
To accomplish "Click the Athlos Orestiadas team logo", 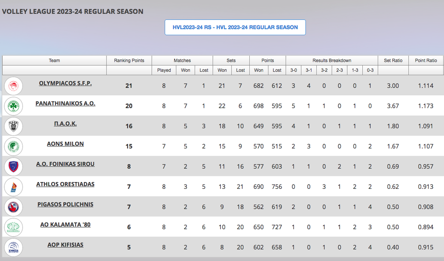I will click(13, 187).
